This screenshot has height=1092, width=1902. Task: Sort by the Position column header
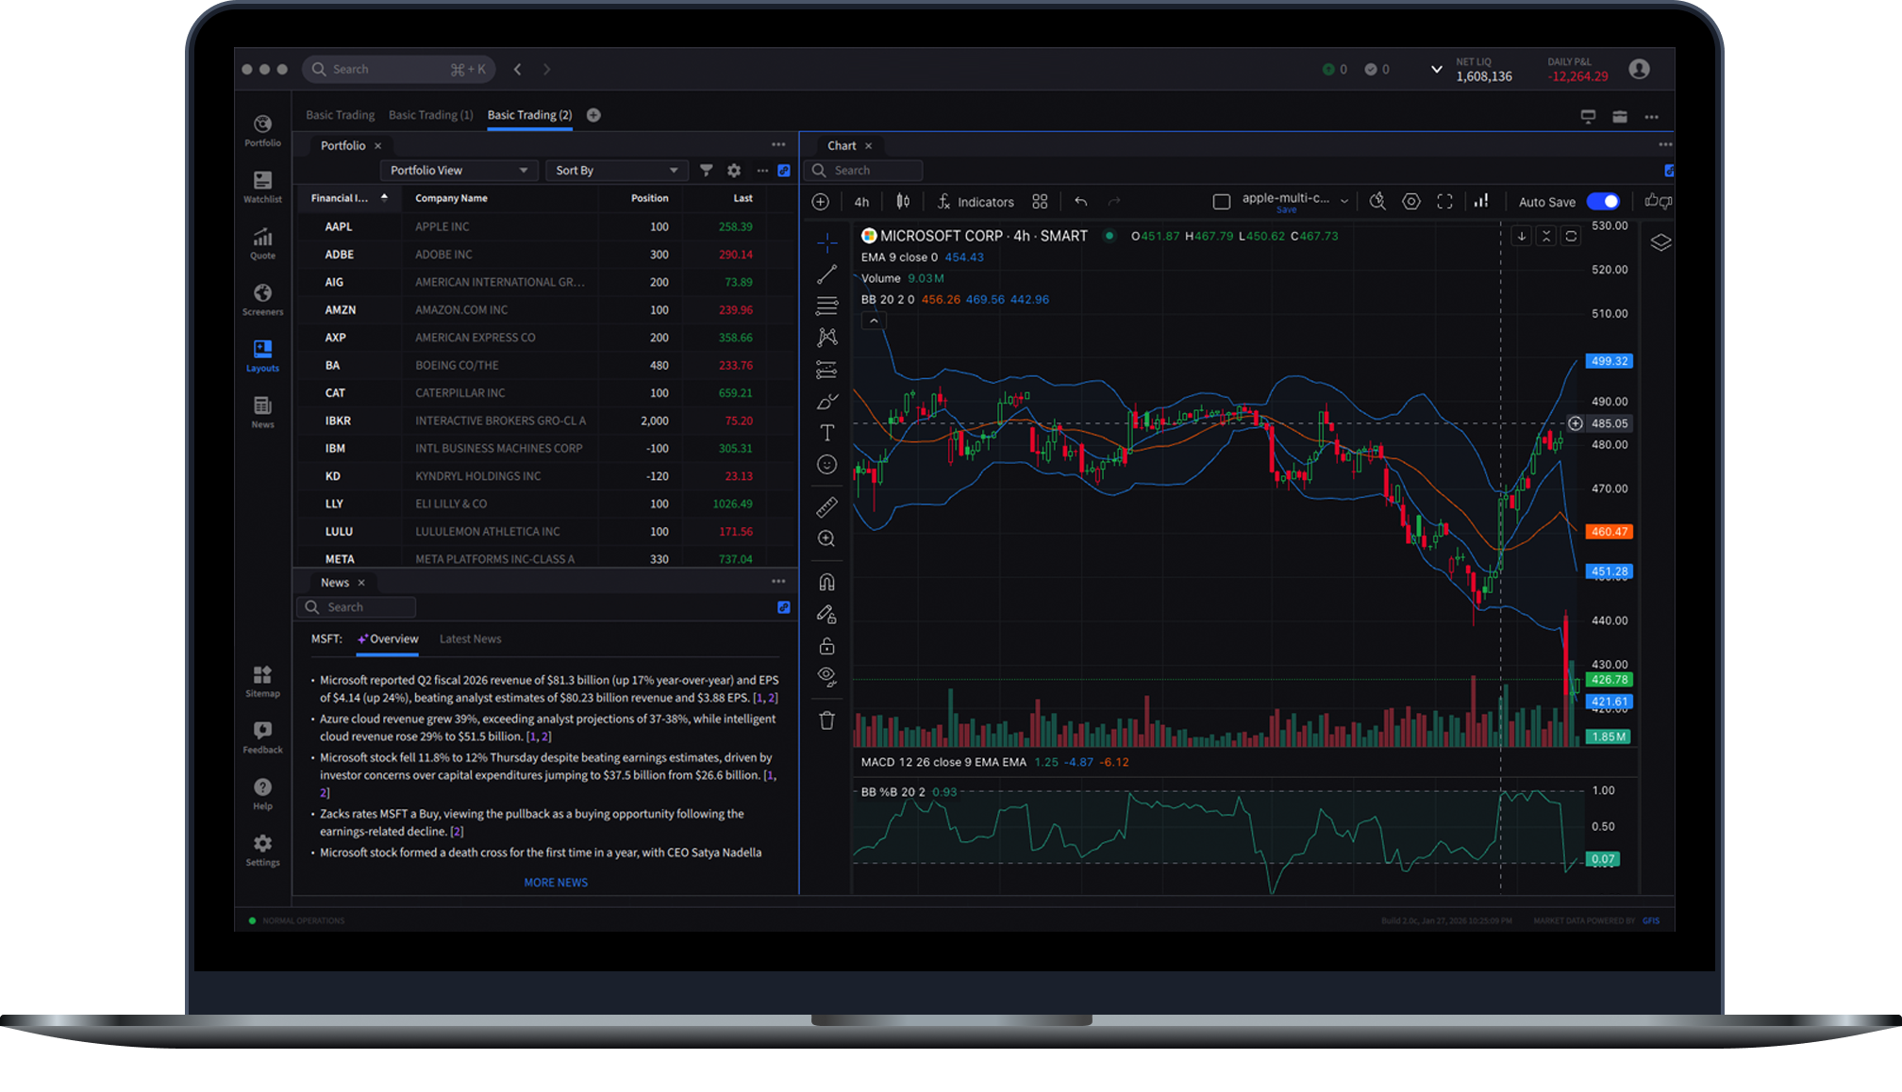tap(649, 198)
